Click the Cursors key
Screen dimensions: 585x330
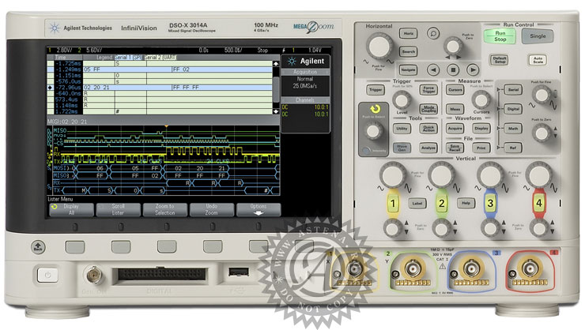point(455,90)
